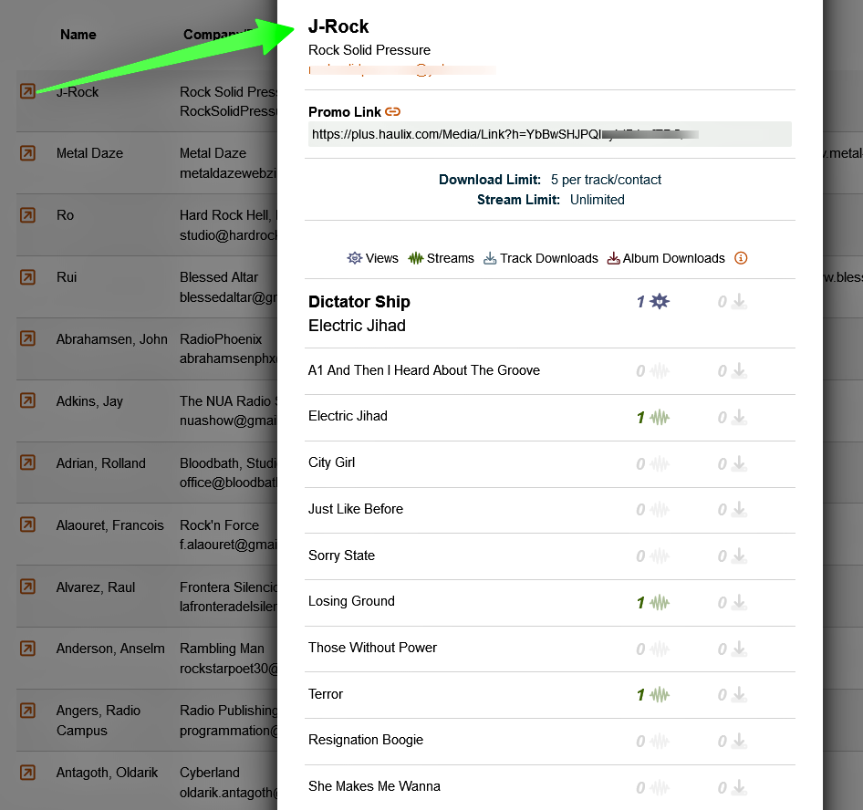The width and height of the screenshot is (863, 810).
Task: Click Dictator Ship album download icon
Action: tap(739, 301)
